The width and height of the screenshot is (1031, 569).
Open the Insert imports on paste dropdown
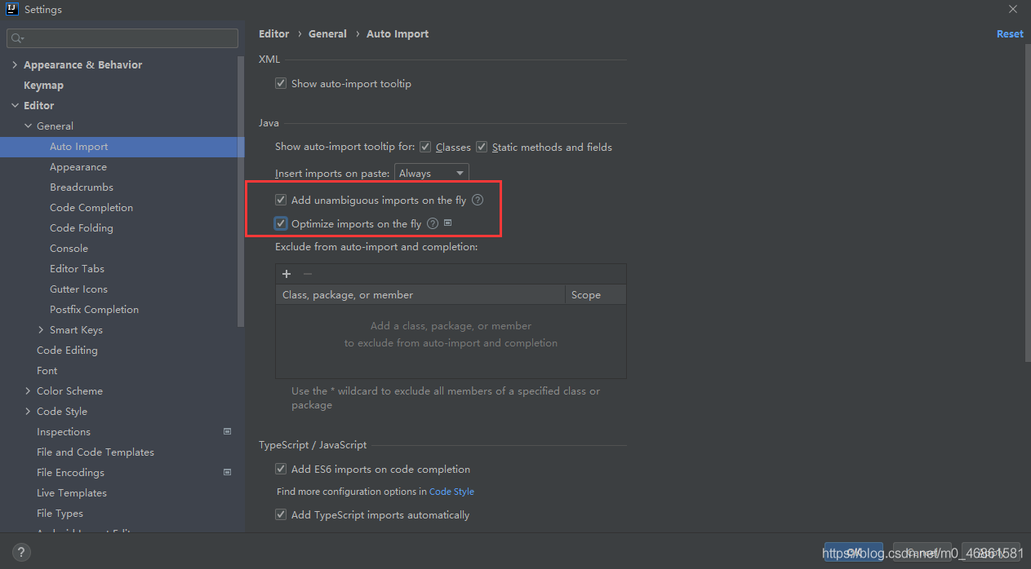coord(432,173)
